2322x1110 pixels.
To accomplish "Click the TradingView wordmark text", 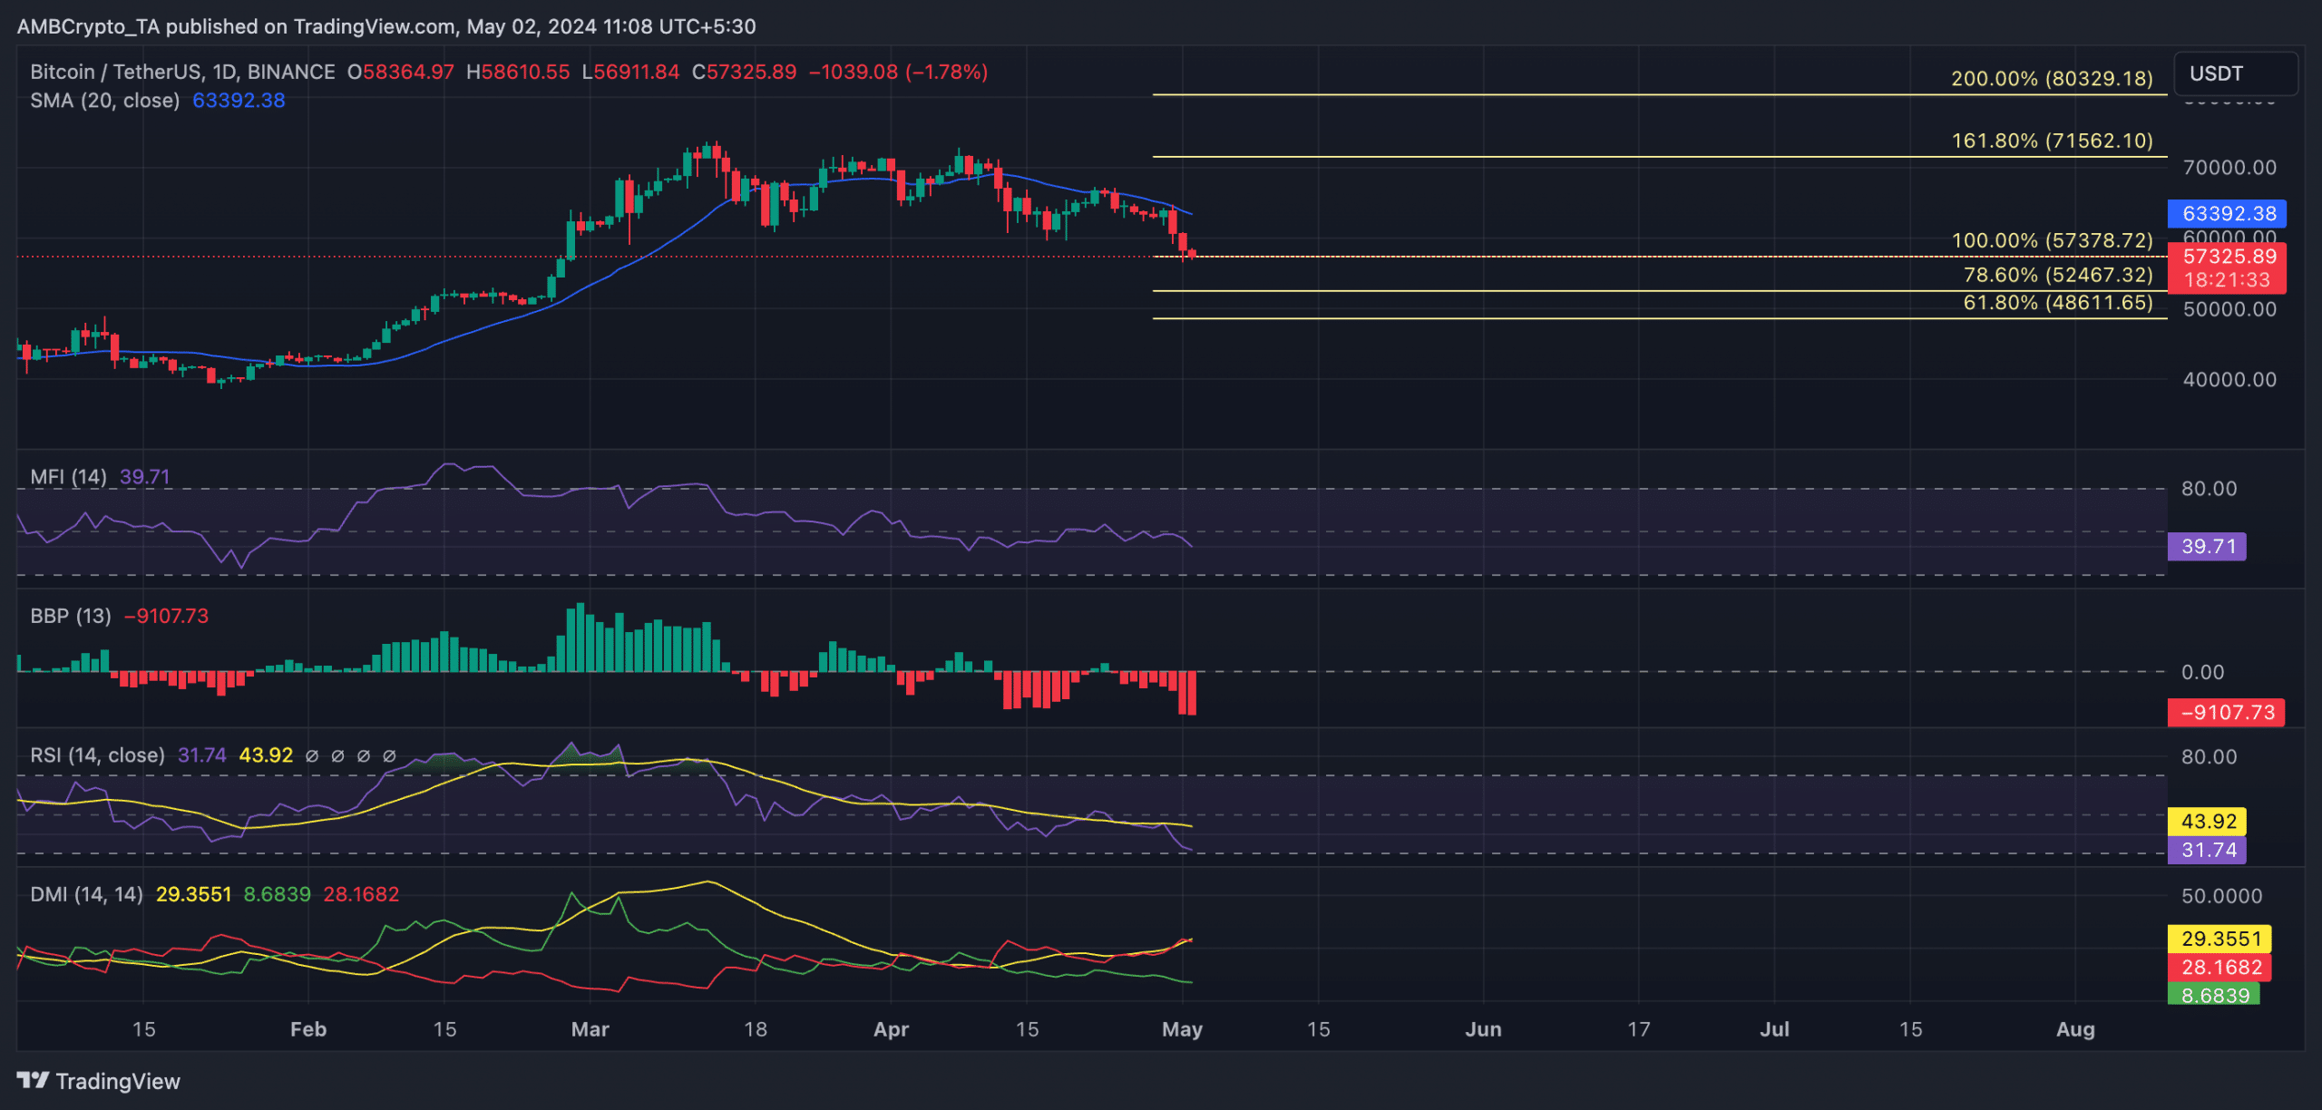I will (x=118, y=1081).
